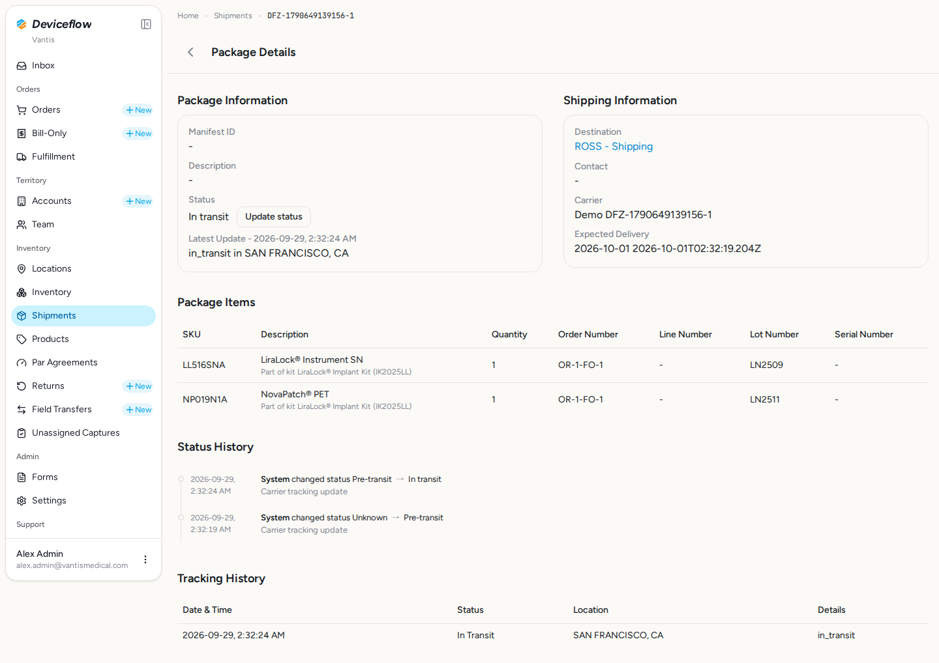939x663 pixels.
Task: Click lot number LN2509
Action: click(766, 365)
